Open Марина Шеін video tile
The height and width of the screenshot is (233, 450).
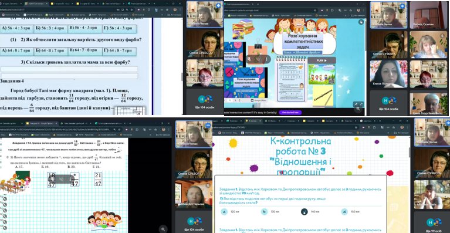(x=432, y=194)
